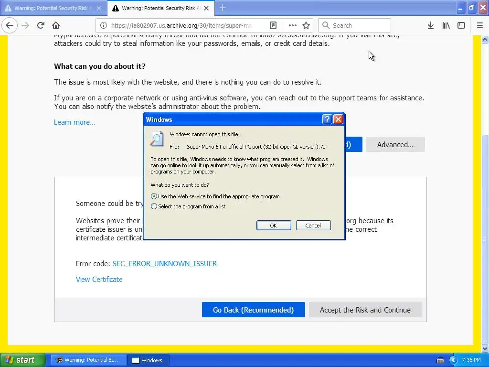Close the first inactive warning tab
Screen dimensions: 489x367
tap(98, 8)
